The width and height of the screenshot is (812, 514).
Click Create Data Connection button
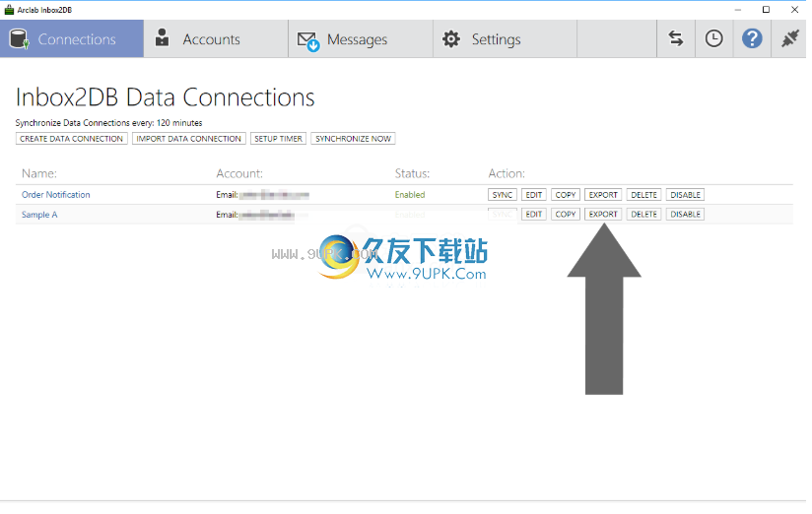tap(72, 139)
